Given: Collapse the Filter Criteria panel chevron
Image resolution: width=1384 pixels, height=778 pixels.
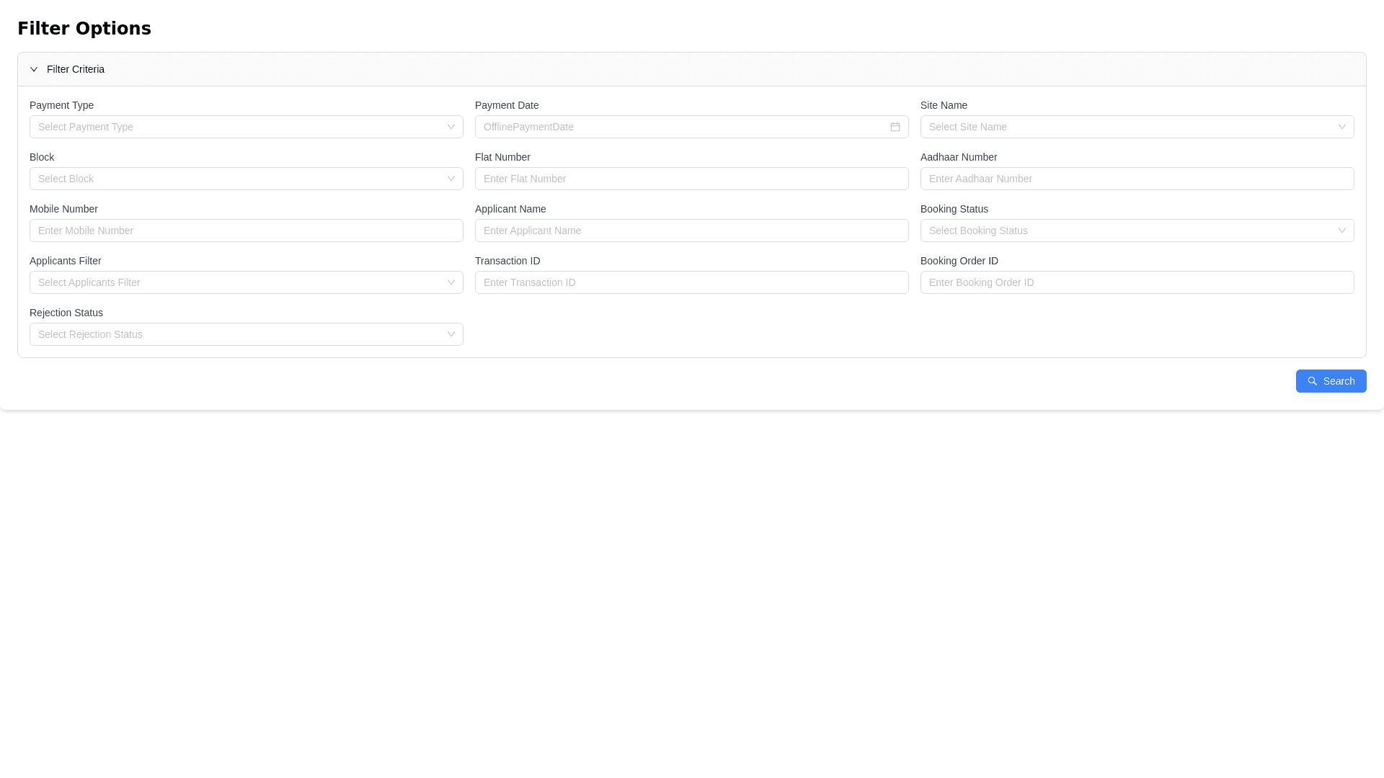Looking at the screenshot, I should (x=34, y=69).
